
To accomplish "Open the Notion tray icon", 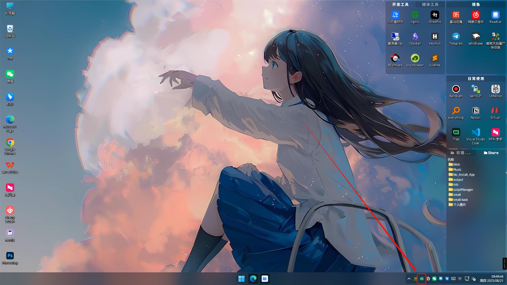I will 428,279.
